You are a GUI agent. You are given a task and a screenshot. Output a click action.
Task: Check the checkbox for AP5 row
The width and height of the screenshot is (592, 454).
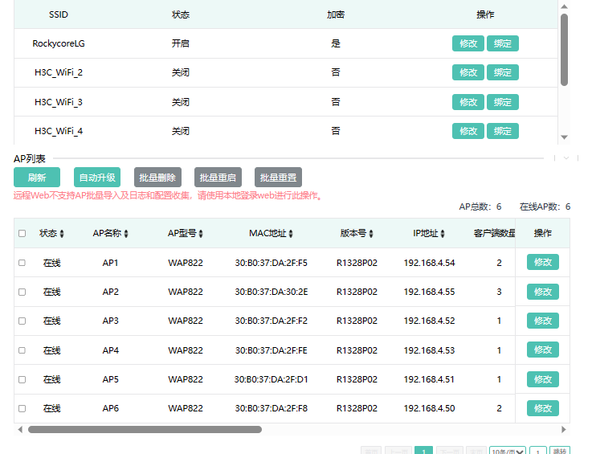click(x=22, y=379)
